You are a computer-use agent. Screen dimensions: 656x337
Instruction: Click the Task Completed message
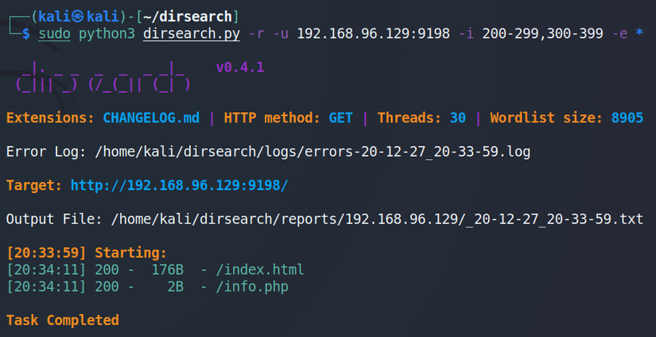click(x=62, y=320)
